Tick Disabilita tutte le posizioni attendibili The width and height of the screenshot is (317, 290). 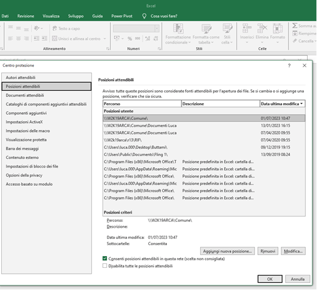104,266
